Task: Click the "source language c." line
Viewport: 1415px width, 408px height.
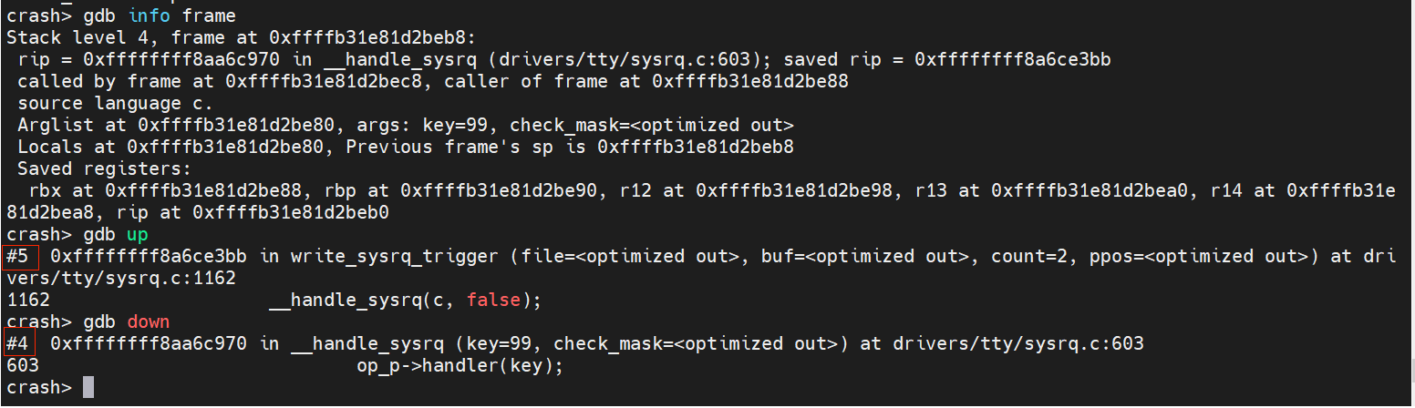Action: pyautogui.click(x=115, y=103)
